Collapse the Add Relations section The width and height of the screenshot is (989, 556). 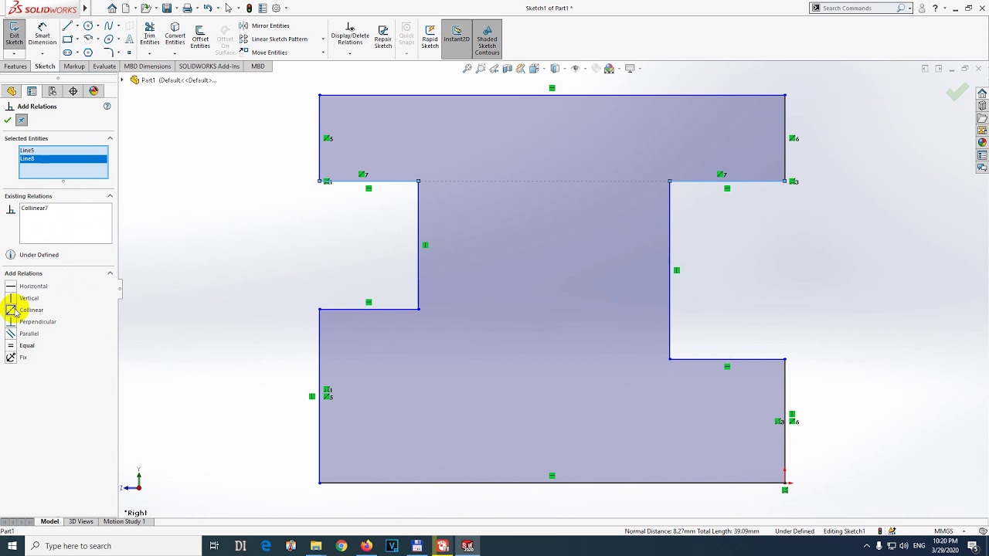[x=110, y=273]
